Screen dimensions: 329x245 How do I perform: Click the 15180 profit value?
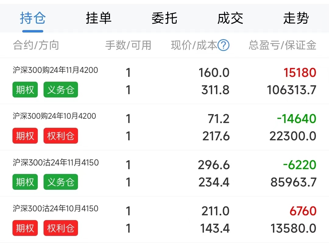coord(300,73)
